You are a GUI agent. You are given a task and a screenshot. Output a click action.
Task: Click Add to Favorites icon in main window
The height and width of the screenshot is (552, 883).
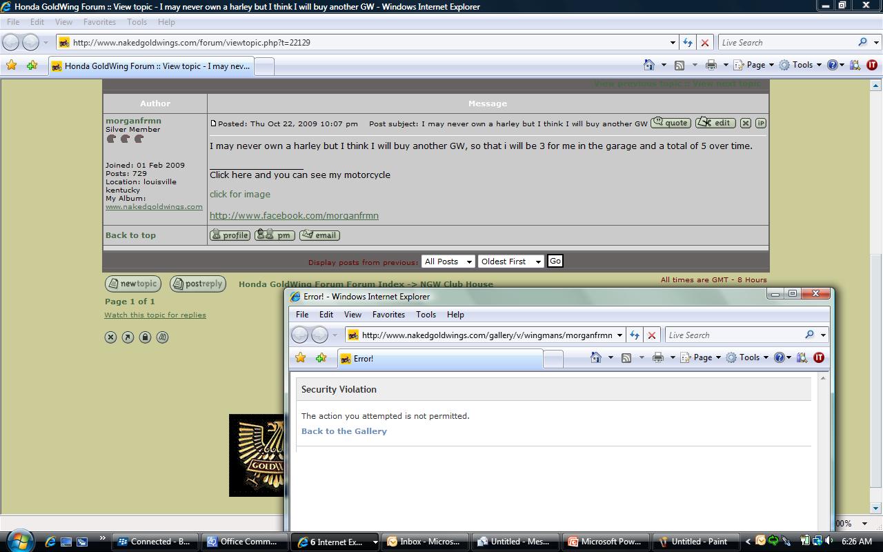[32, 66]
